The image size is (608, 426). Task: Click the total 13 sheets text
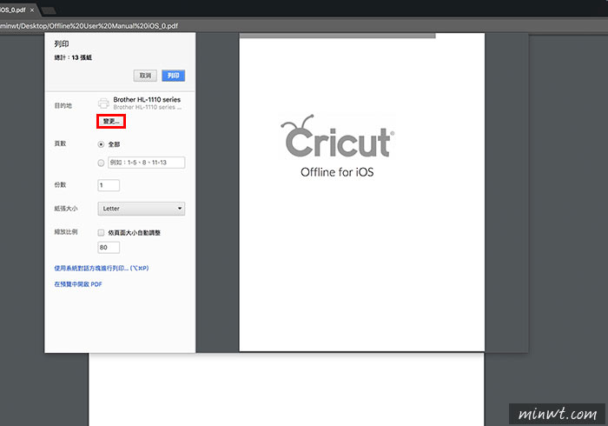[x=73, y=57]
